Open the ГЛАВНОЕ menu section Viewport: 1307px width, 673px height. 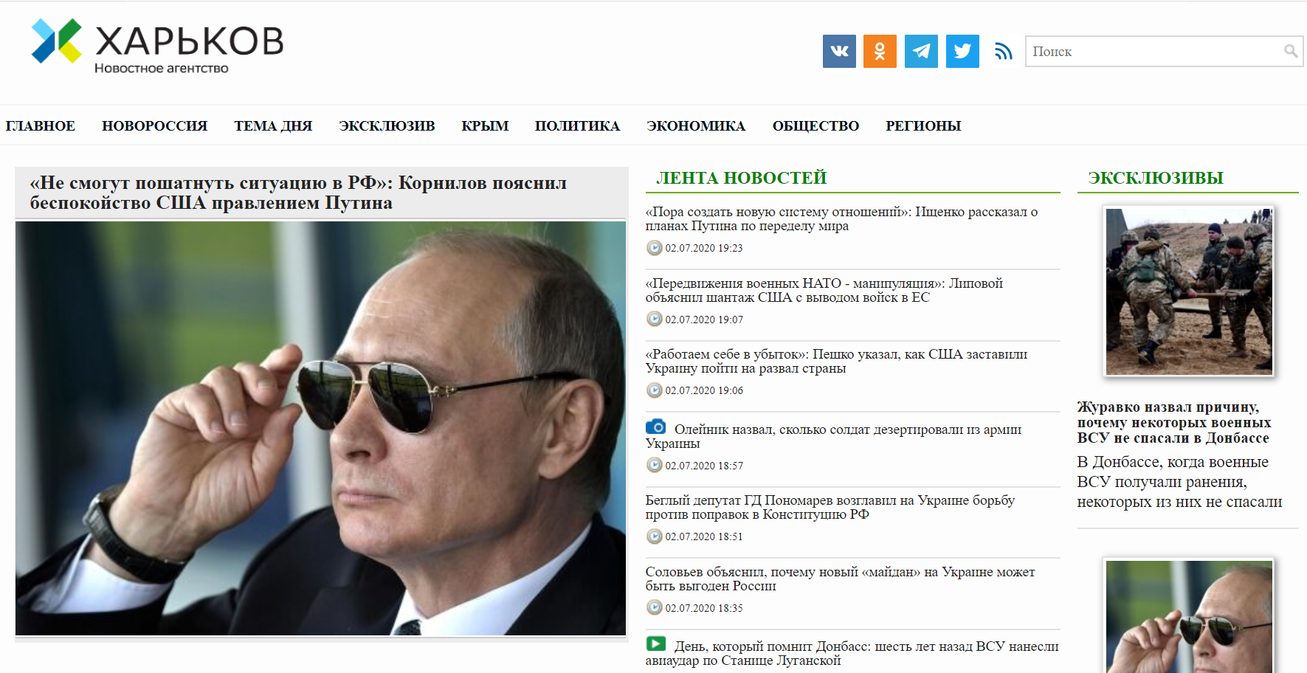(x=41, y=125)
